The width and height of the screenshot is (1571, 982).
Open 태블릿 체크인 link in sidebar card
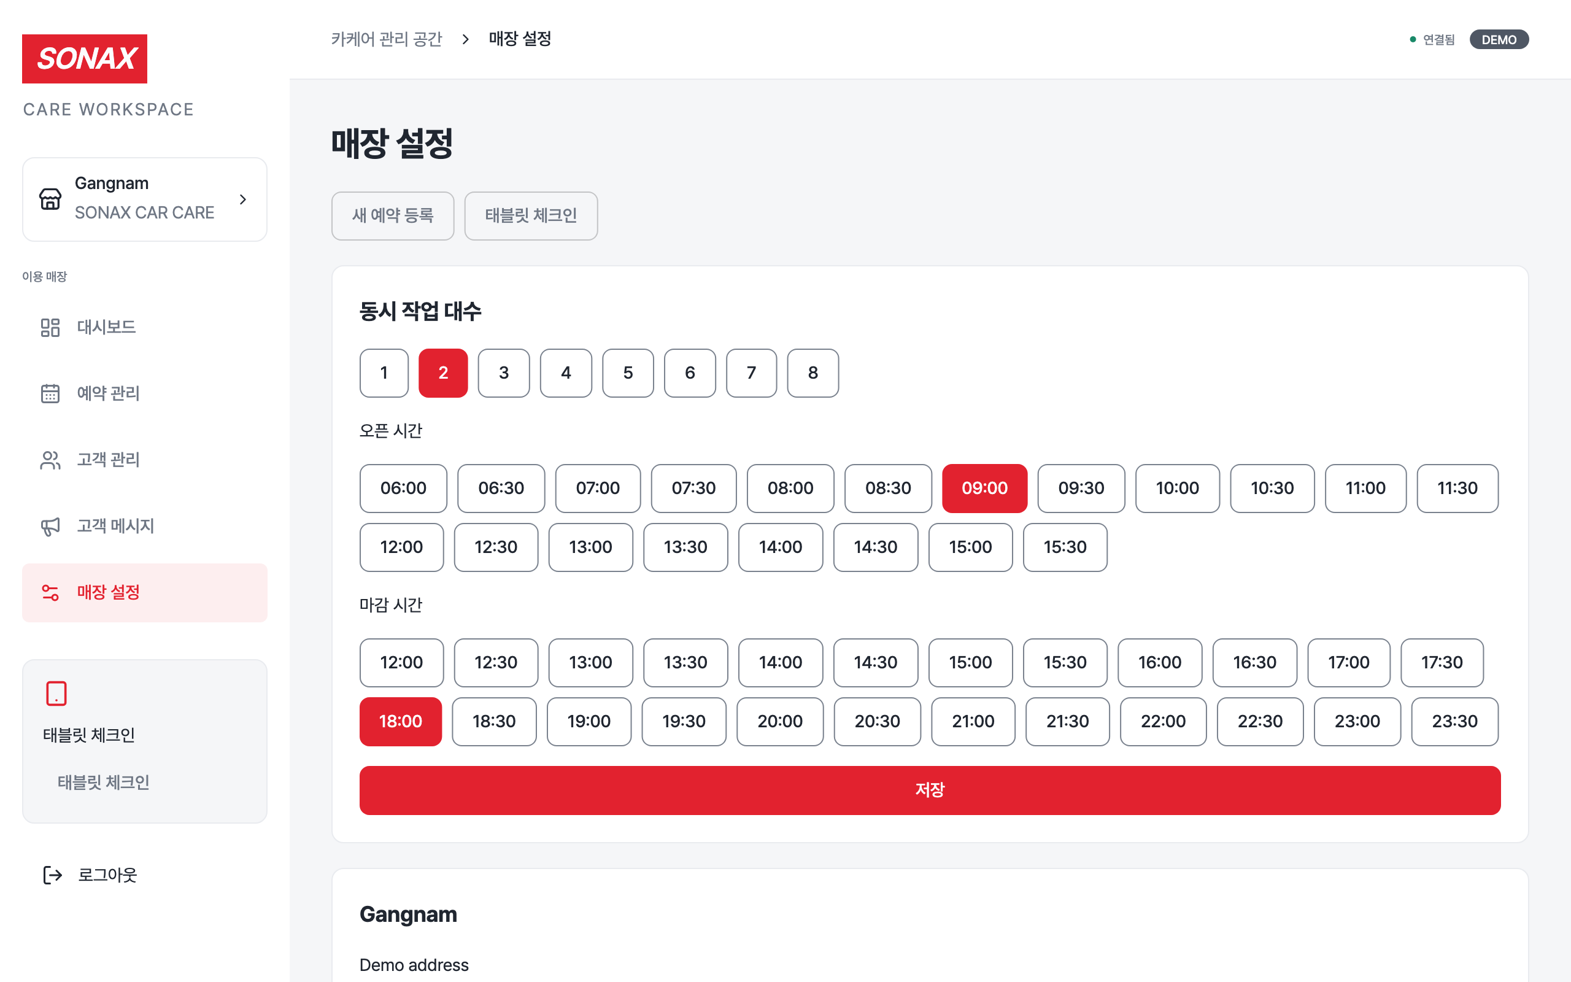click(x=104, y=782)
